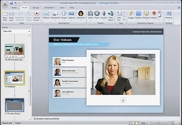Open the Screenshot dropdown arrow
The image size is (182, 125).
55,20
